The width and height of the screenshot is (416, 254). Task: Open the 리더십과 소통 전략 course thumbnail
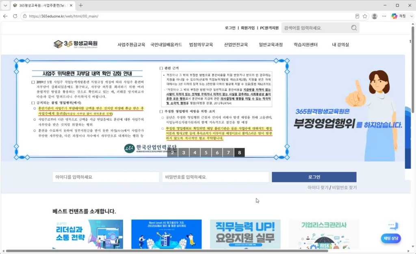(88, 234)
